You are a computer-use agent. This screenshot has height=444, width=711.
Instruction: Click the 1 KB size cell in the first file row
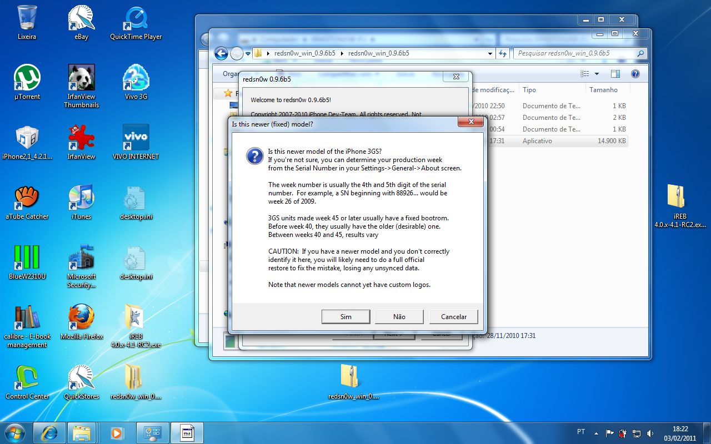619,106
